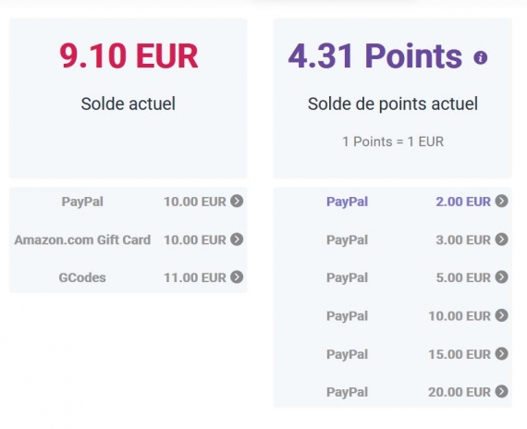The image size is (527, 429).
Task: Click arrow icon for Amazon.com Gift Card
Action: [x=237, y=239]
